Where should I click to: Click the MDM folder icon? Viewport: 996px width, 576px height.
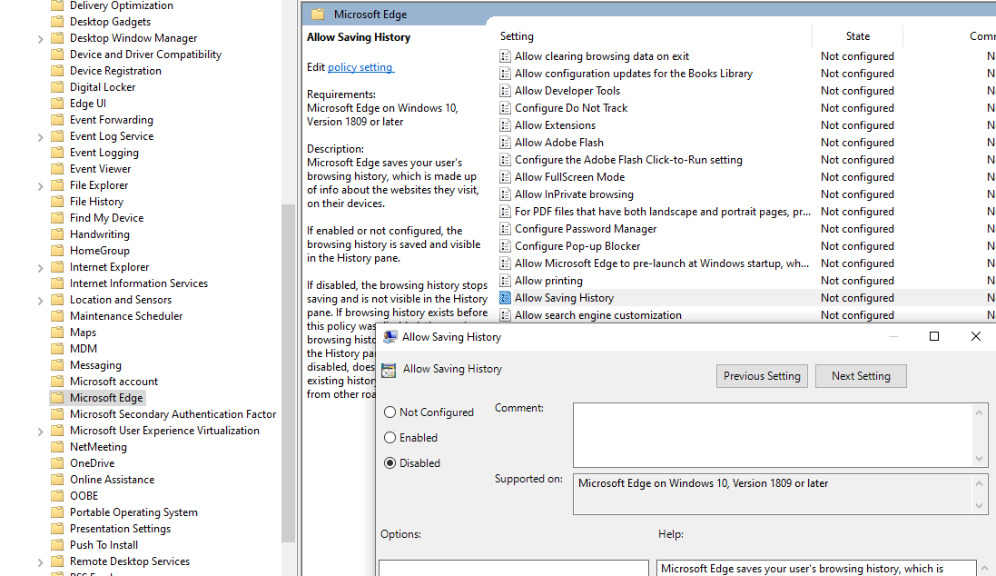pos(57,348)
